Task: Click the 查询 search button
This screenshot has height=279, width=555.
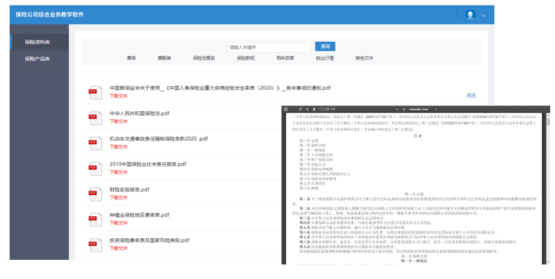Action: click(x=325, y=47)
